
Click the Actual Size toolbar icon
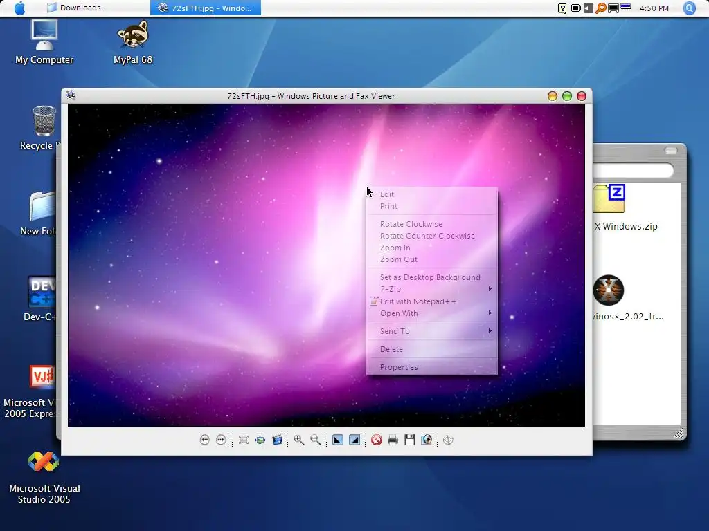tap(260, 440)
